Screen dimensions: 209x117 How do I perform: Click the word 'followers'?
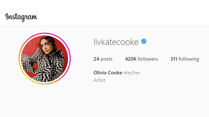pos(148,59)
